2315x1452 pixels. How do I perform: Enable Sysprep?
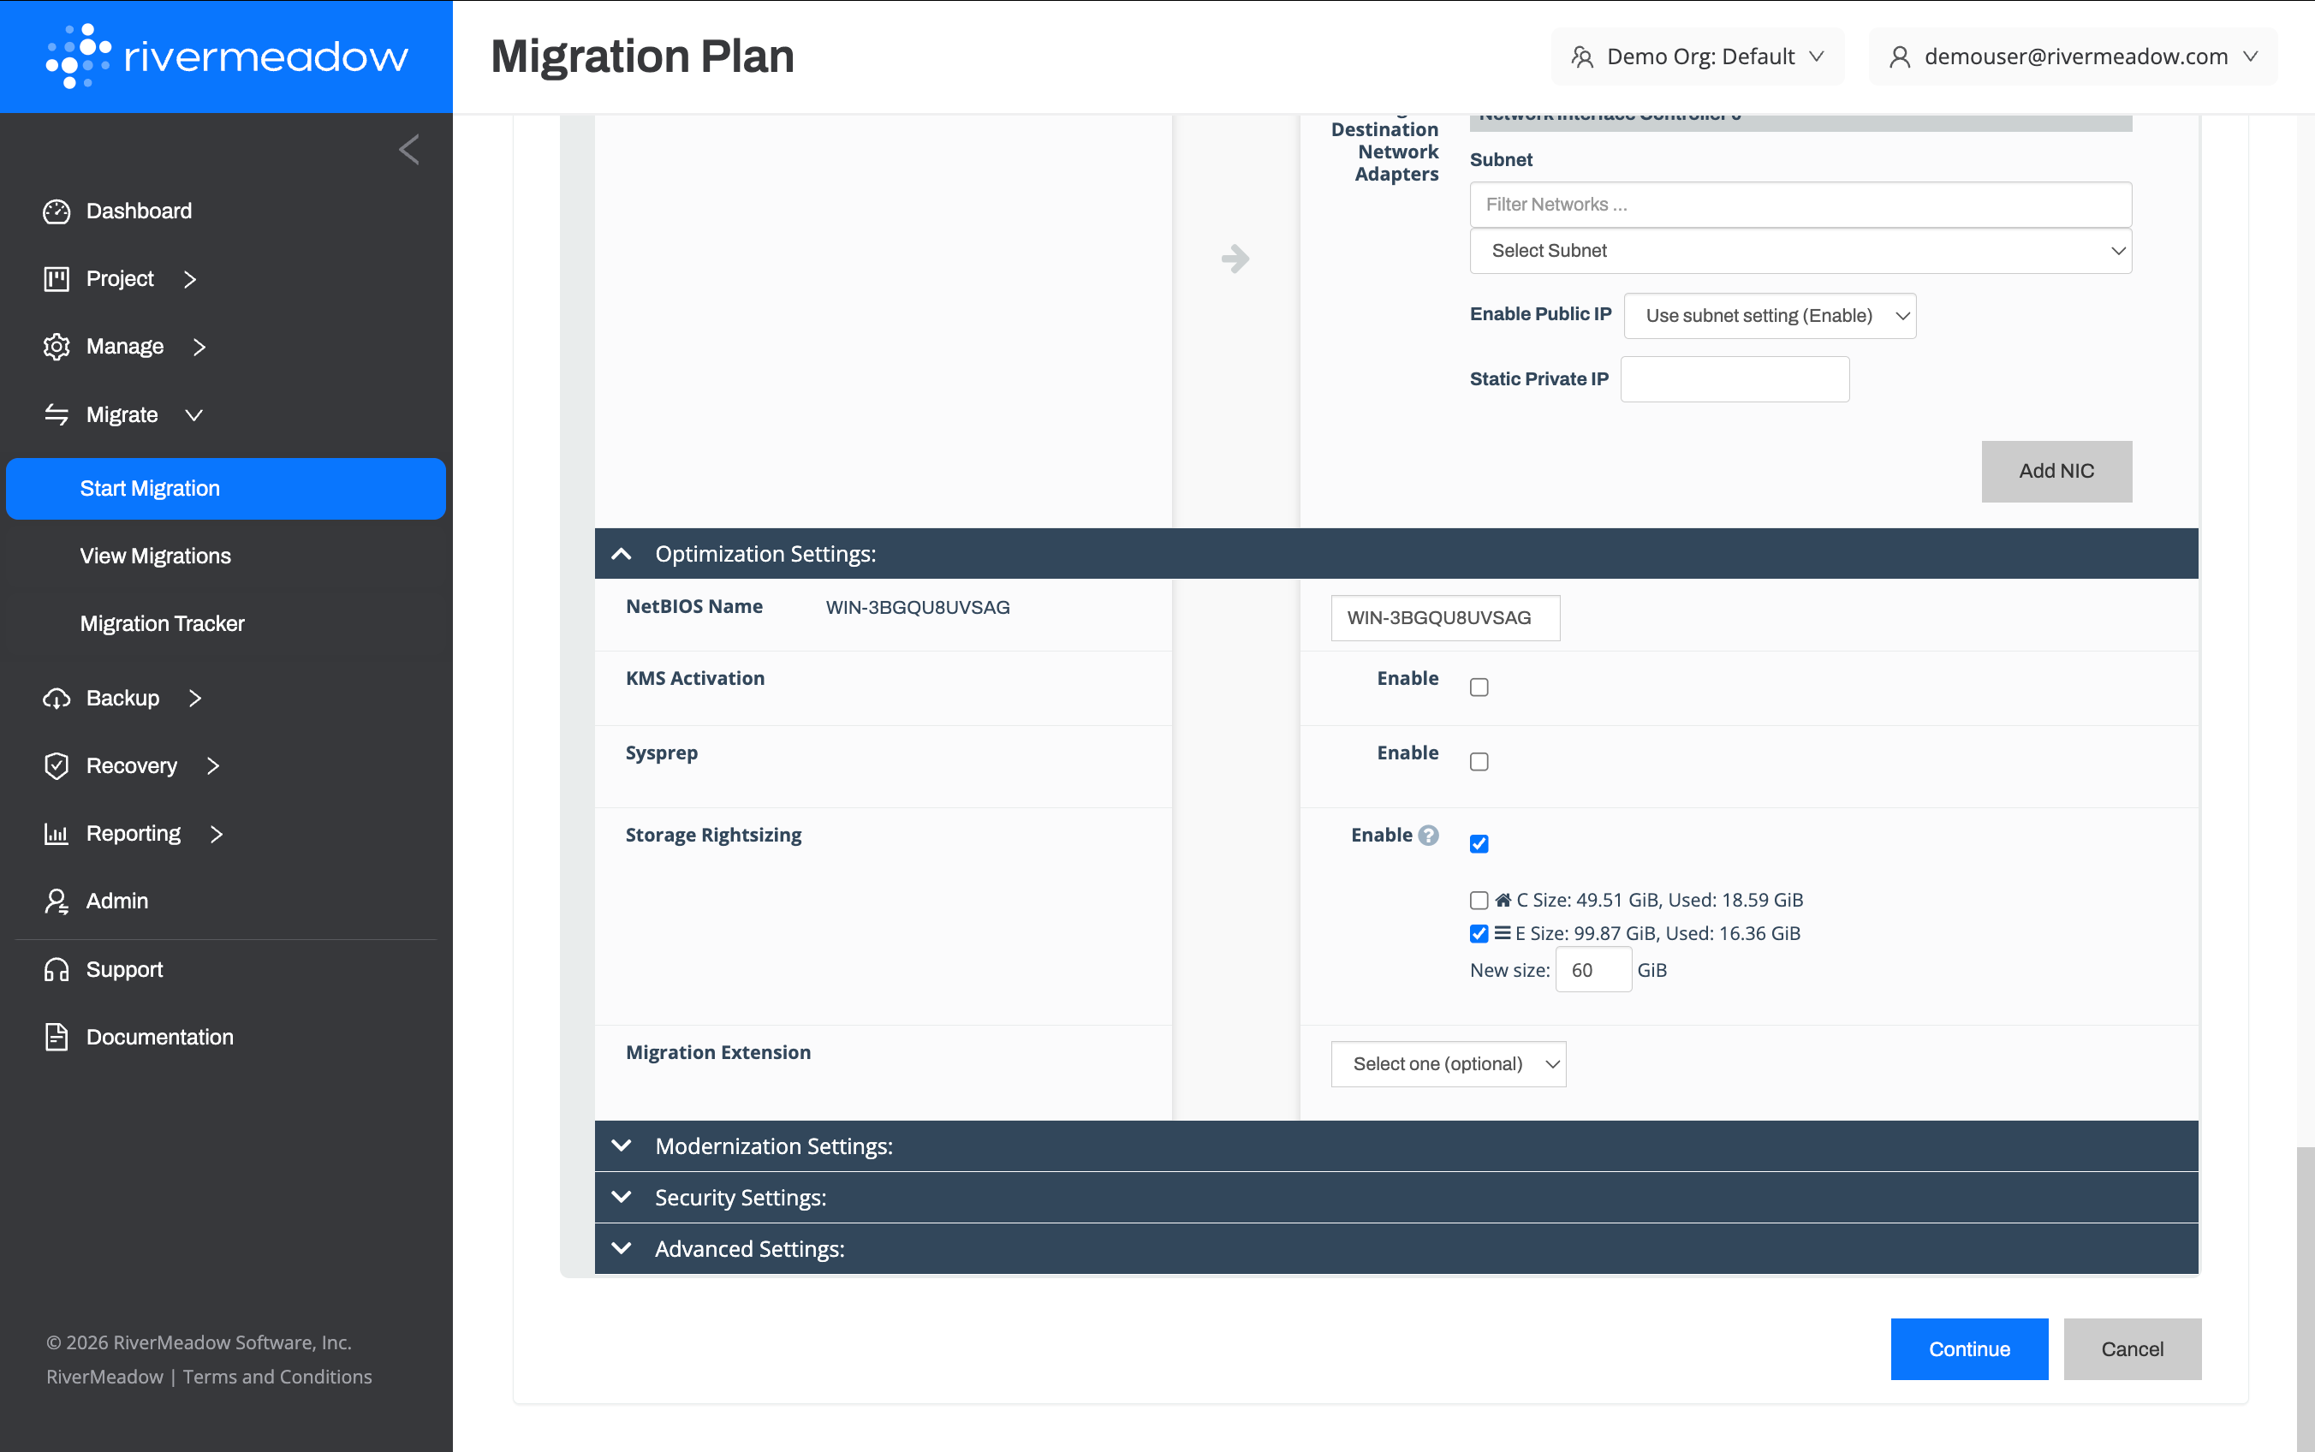[1478, 760]
